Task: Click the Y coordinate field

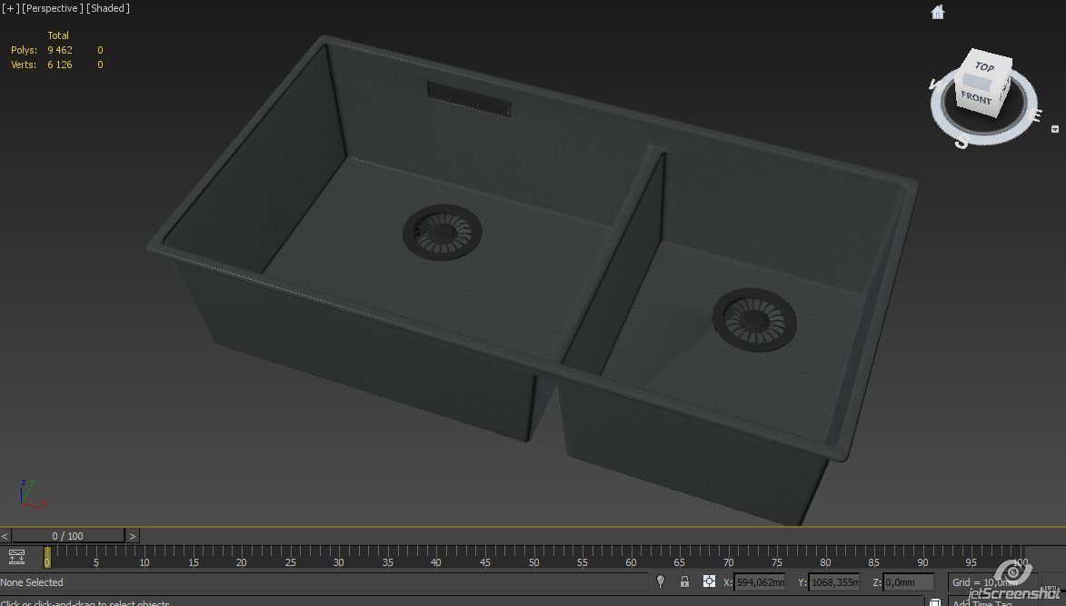Action: click(834, 582)
